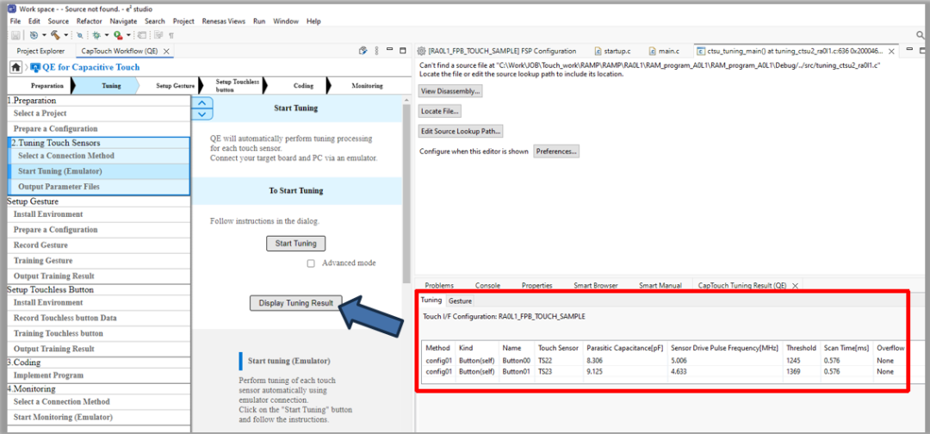930x434 pixels.
Task: Close the CapTouch Tuning Result (QE) tab
Action: [796, 285]
